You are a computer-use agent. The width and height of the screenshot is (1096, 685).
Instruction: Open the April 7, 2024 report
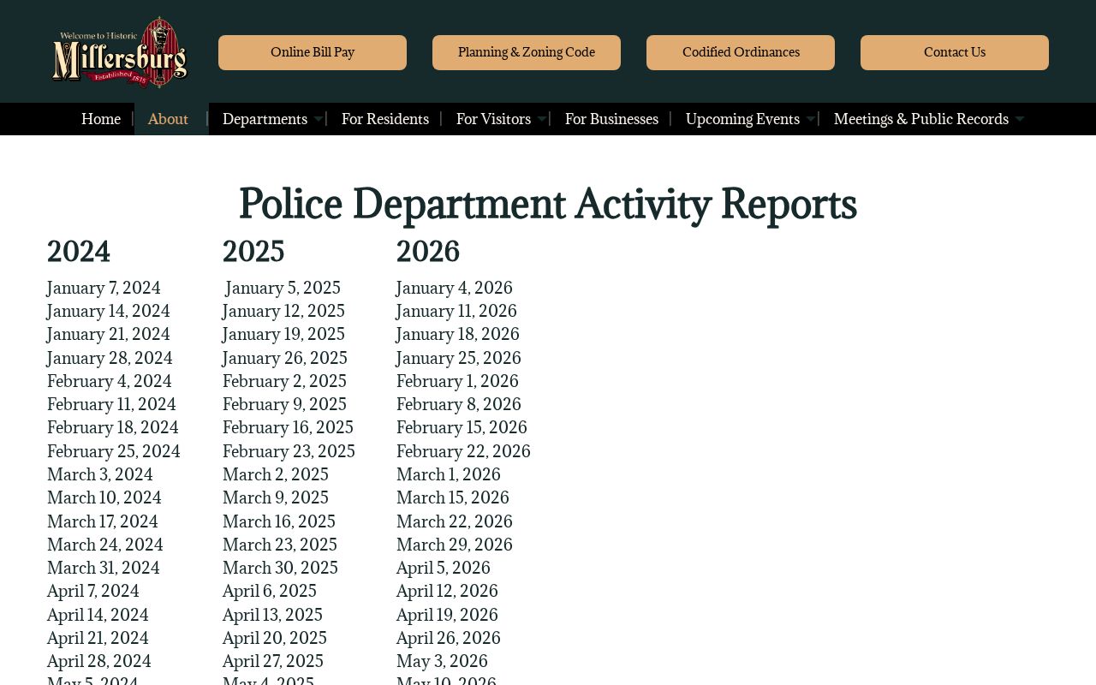pos(93,591)
